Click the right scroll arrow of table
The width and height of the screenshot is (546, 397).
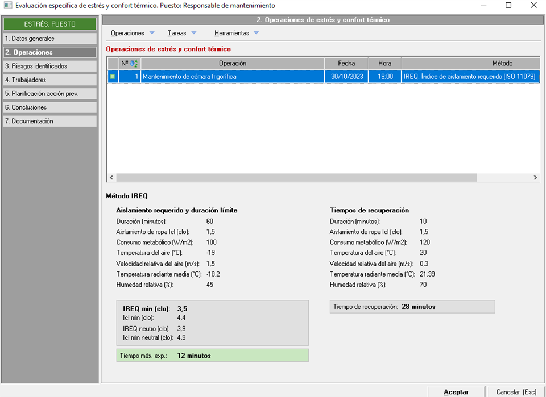pyautogui.click(x=535, y=178)
